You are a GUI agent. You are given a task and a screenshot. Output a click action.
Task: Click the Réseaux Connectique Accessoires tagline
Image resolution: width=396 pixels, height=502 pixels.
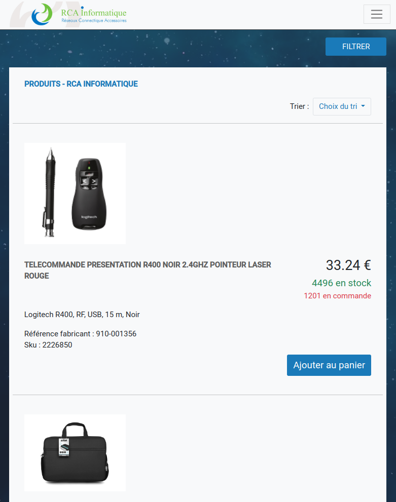pyautogui.click(x=94, y=20)
